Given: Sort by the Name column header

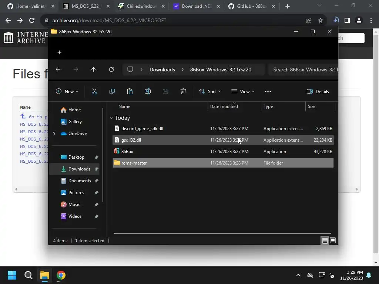Looking at the screenshot, I should pos(160,106).
